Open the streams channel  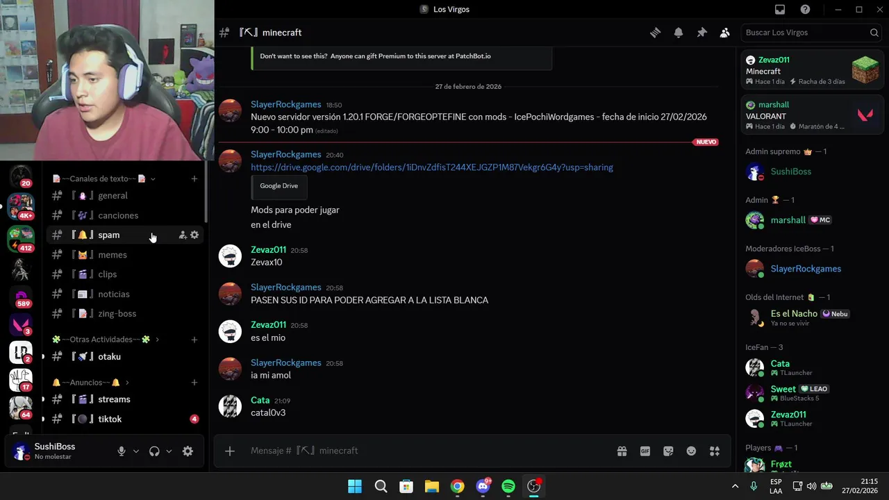coord(126,399)
